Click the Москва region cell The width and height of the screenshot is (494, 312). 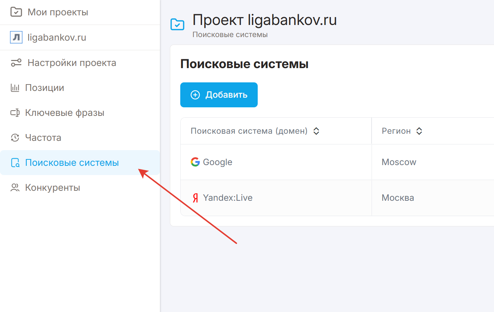pos(398,198)
